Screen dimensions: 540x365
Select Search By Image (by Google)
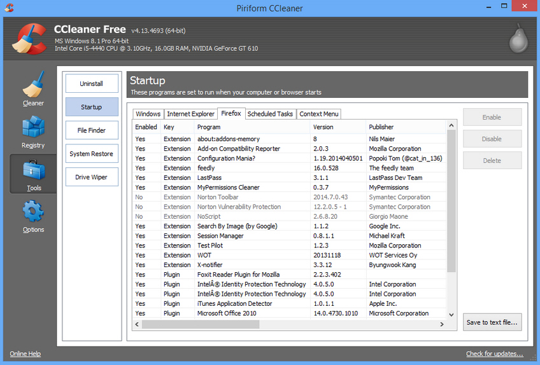pyautogui.click(x=289, y=226)
